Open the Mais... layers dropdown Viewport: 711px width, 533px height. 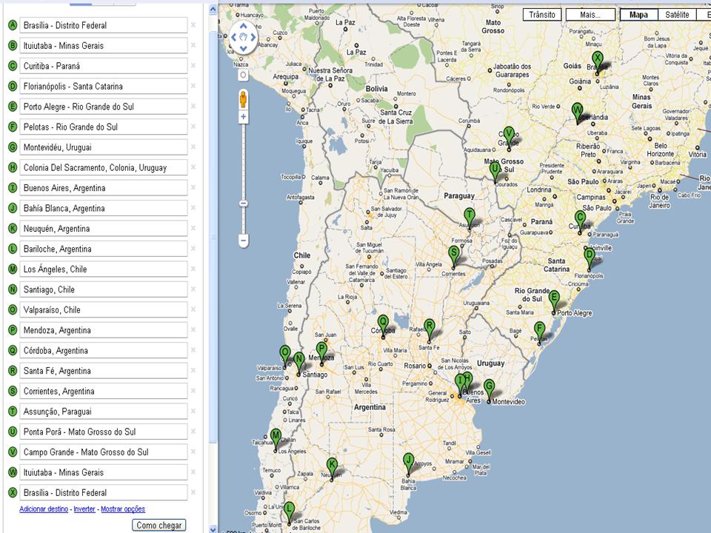[x=590, y=15]
